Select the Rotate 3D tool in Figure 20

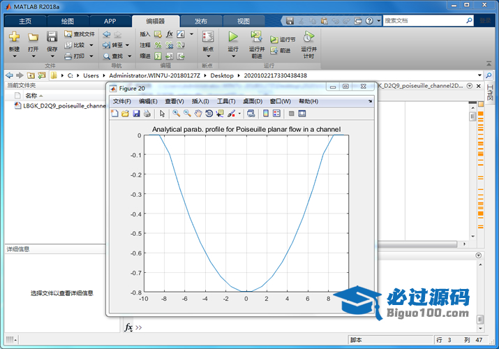click(209, 113)
